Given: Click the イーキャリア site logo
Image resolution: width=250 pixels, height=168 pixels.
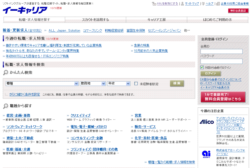Looking at the screenshot, I should coord(25,10).
